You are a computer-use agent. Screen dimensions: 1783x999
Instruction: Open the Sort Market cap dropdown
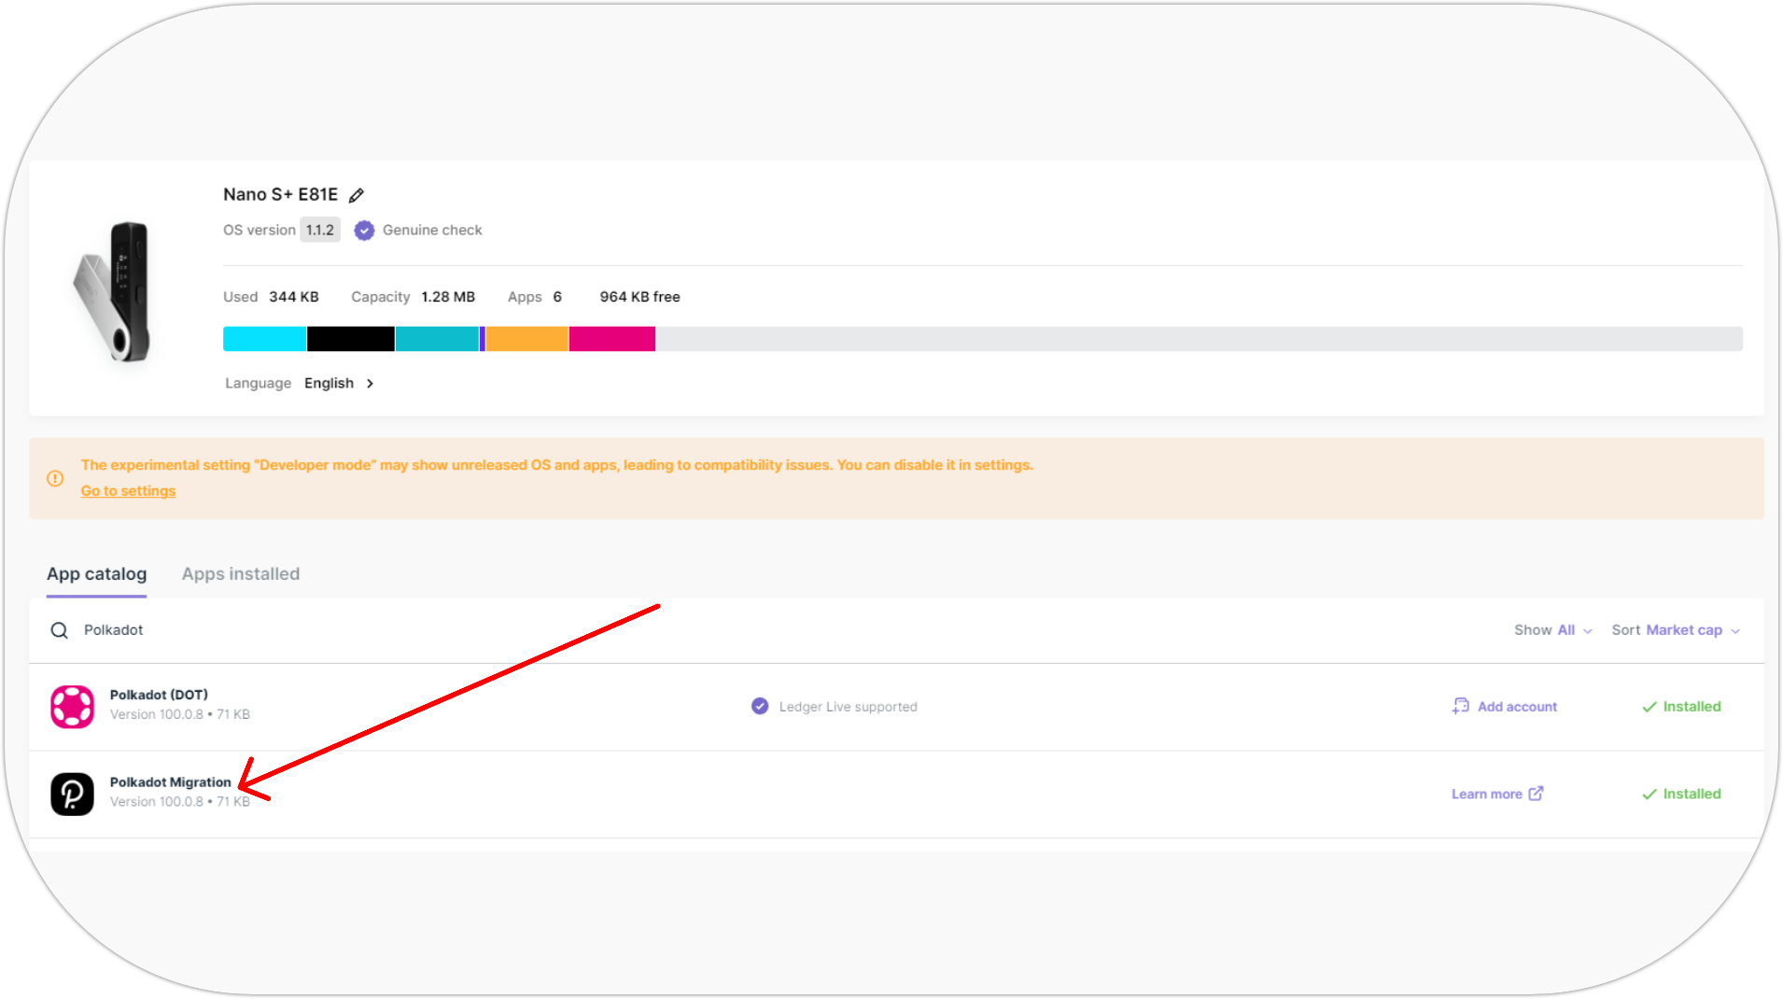pos(1676,631)
